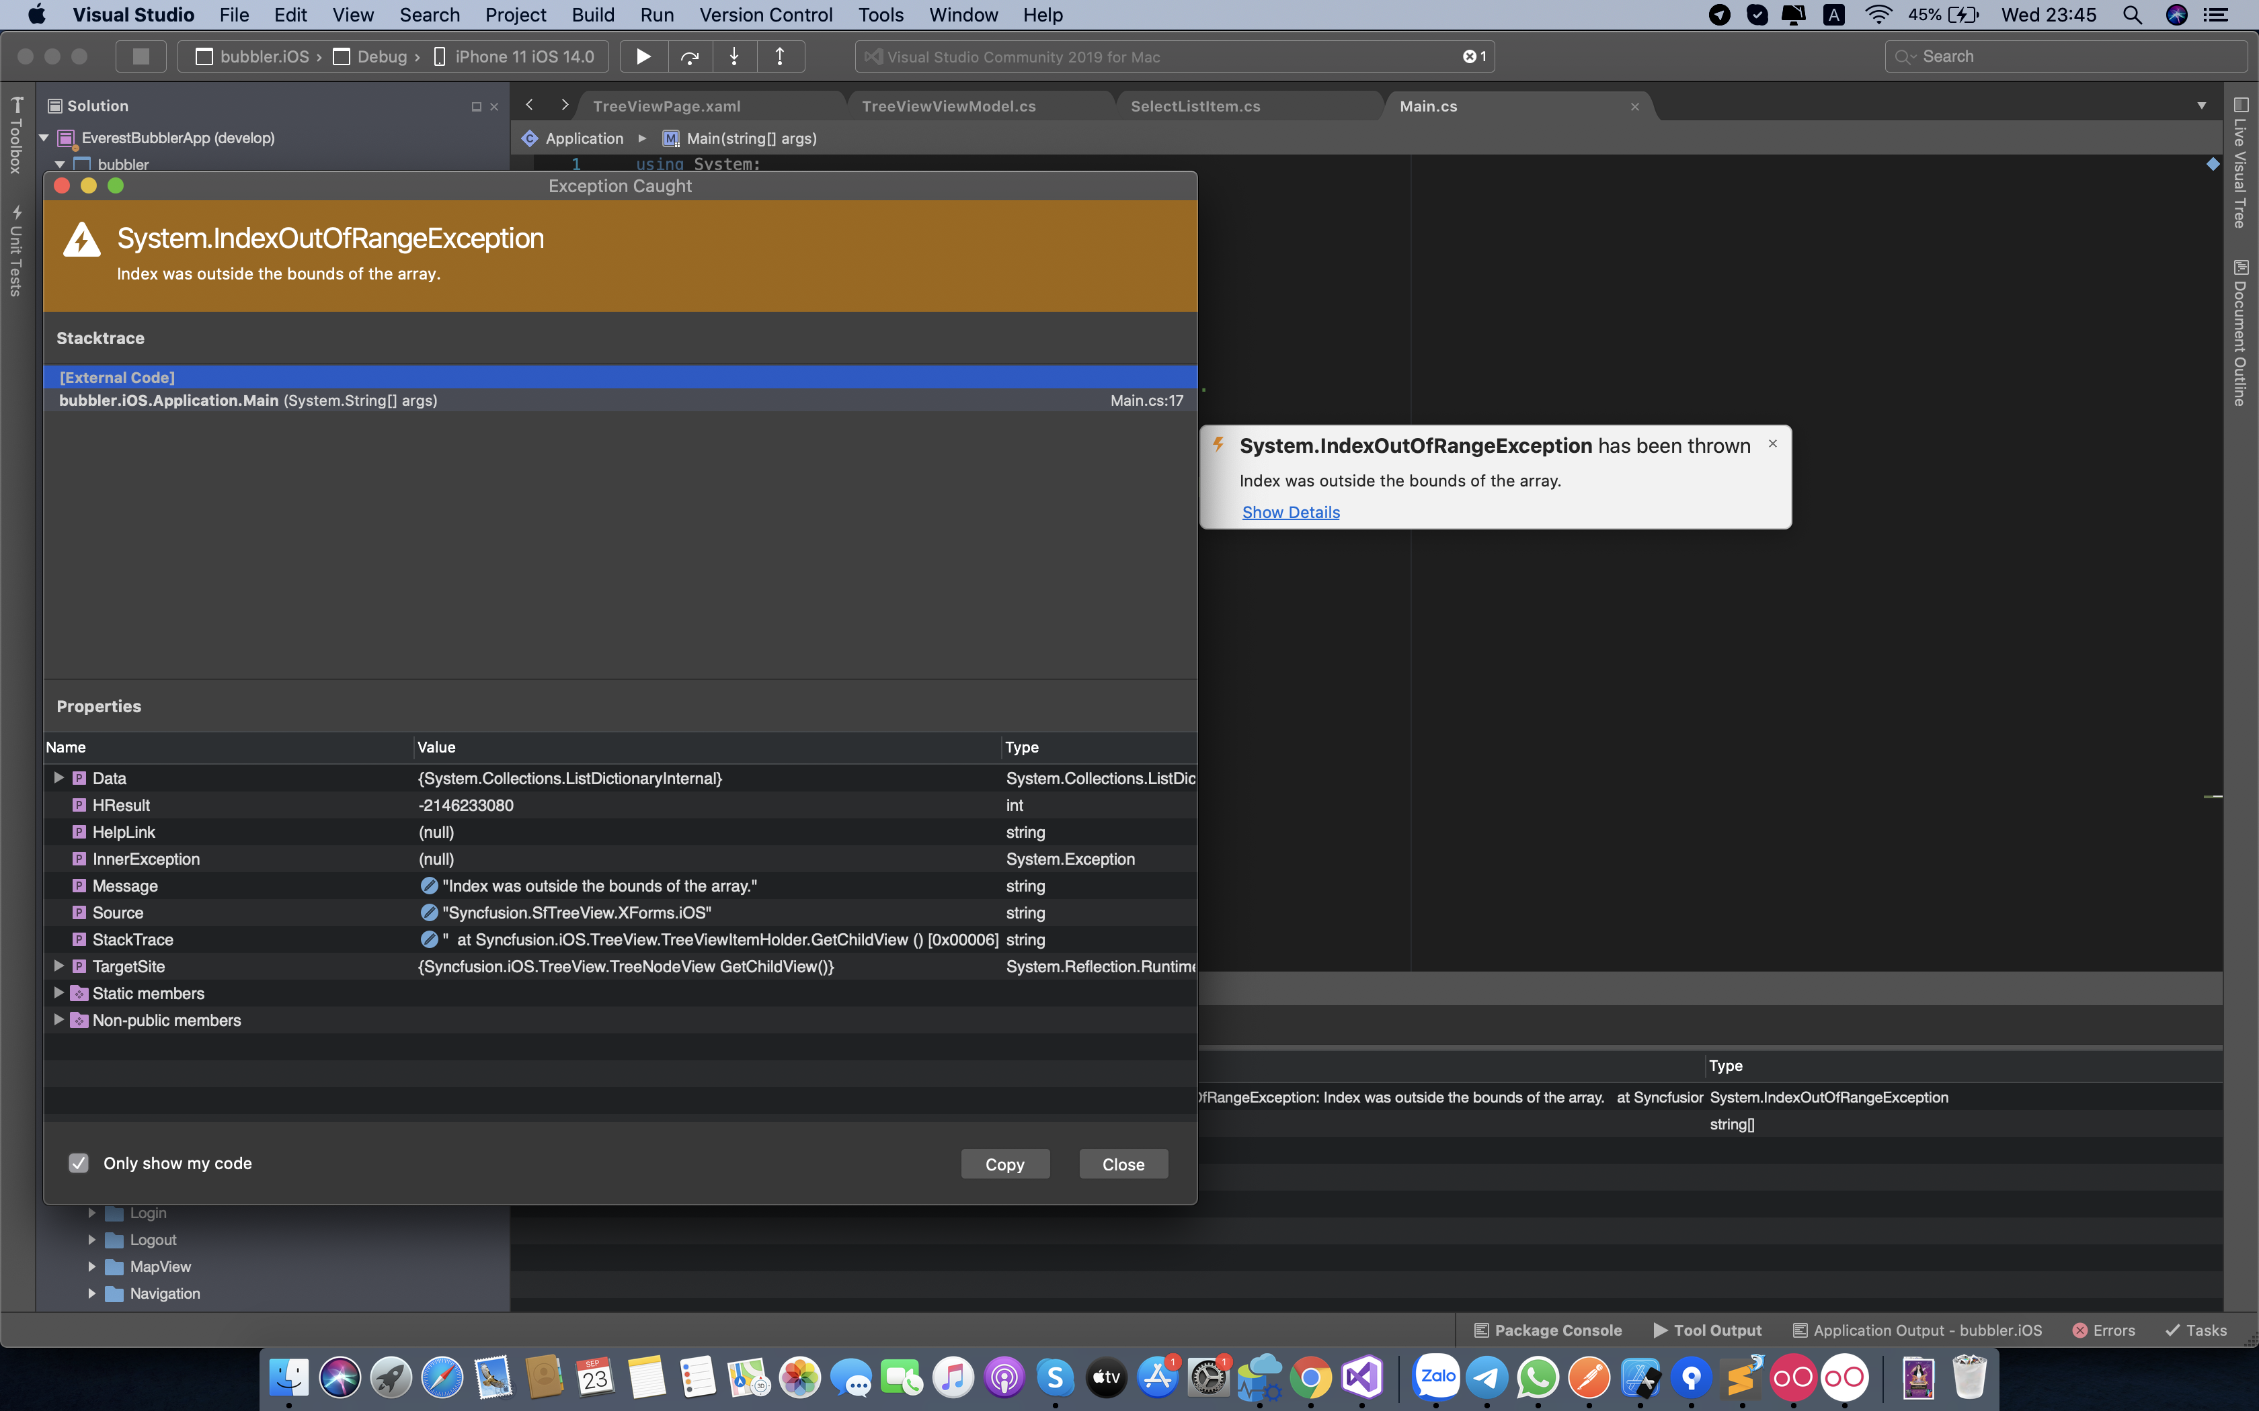Expand the Navigation folder
The width and height of the screenshot is (2259, 1411).
91,1293
